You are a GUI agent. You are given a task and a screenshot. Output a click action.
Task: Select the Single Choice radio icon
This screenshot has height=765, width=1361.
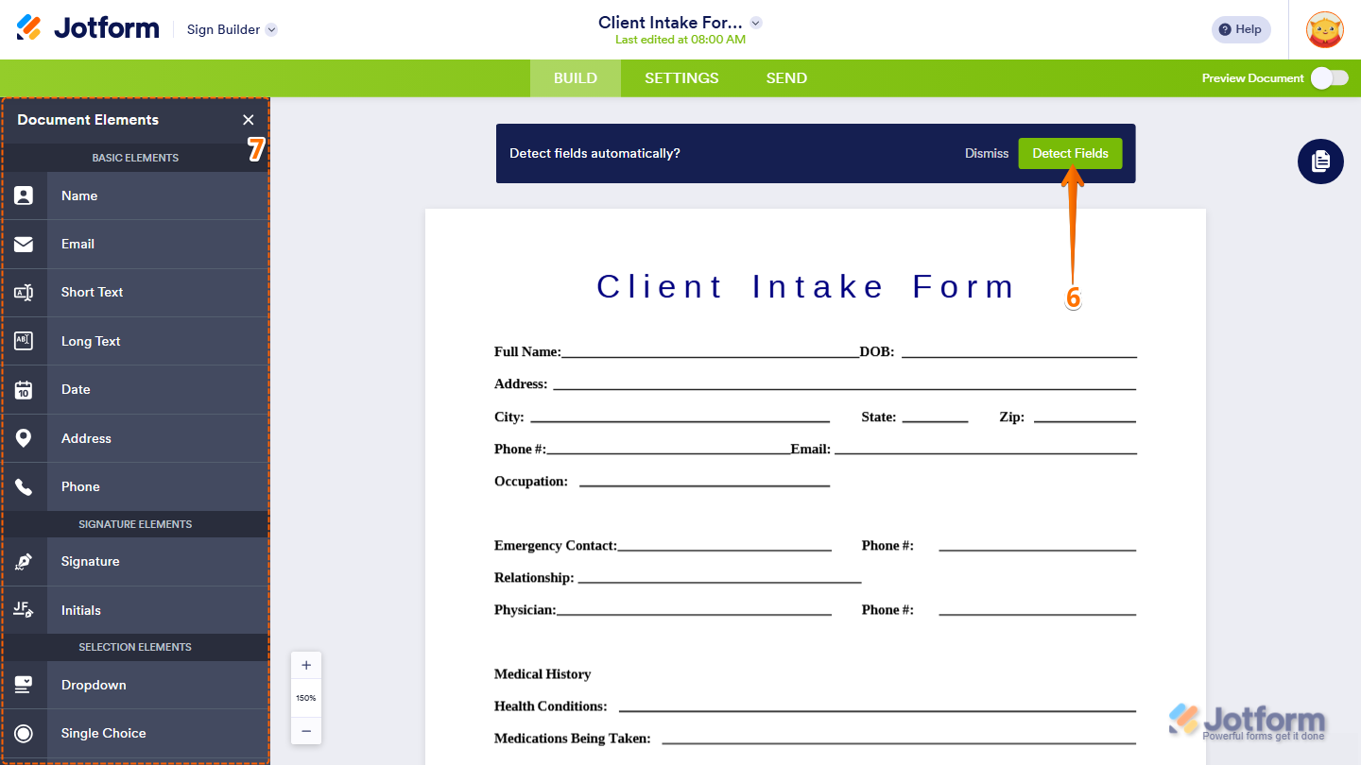coord(24,733)
